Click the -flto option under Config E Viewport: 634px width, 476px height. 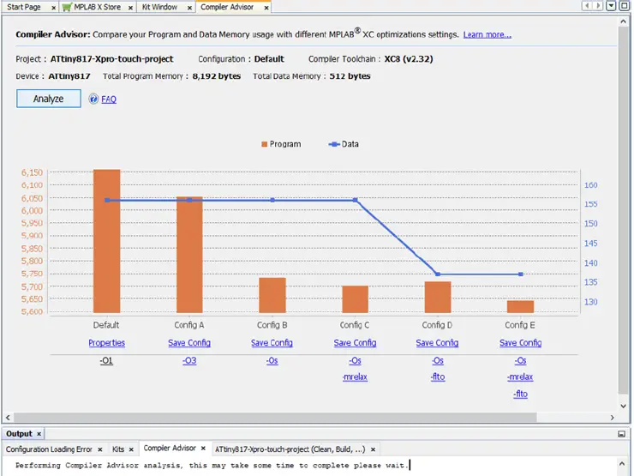point(520,394)
